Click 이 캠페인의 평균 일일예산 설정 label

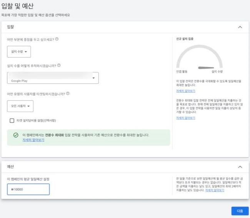28,179
